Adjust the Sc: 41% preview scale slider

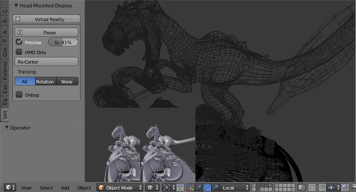click(x=63, y=42)
